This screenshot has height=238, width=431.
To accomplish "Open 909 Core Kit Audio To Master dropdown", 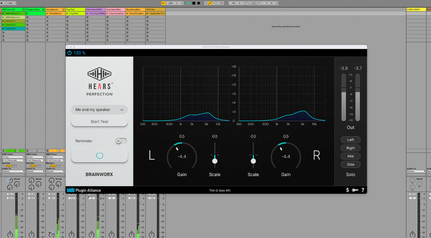I will click(x=13, y=171).
